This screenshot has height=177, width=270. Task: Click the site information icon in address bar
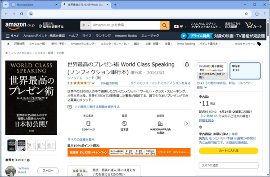point(31,14)
